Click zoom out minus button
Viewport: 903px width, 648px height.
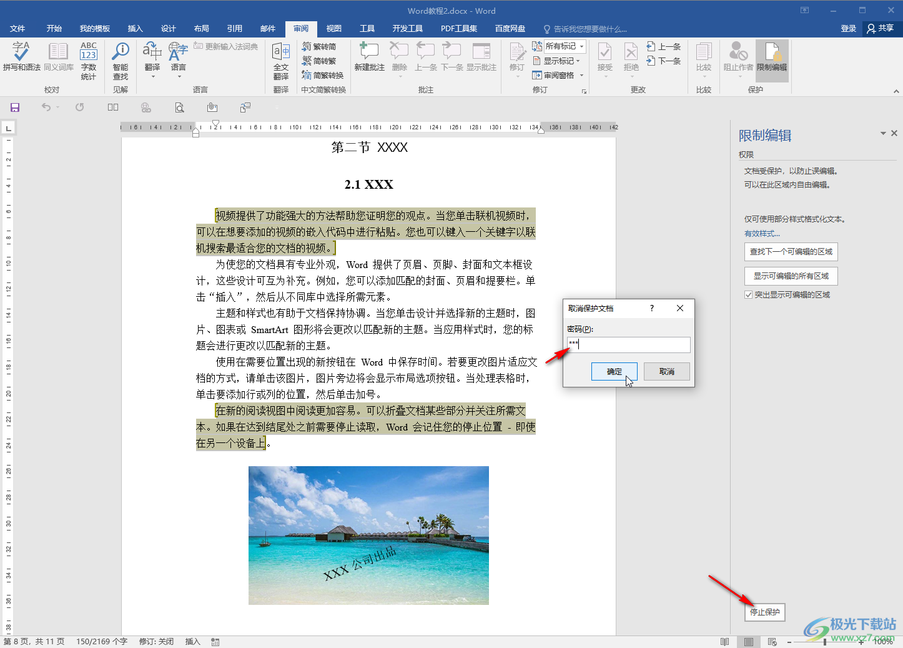tap(789, 642)
